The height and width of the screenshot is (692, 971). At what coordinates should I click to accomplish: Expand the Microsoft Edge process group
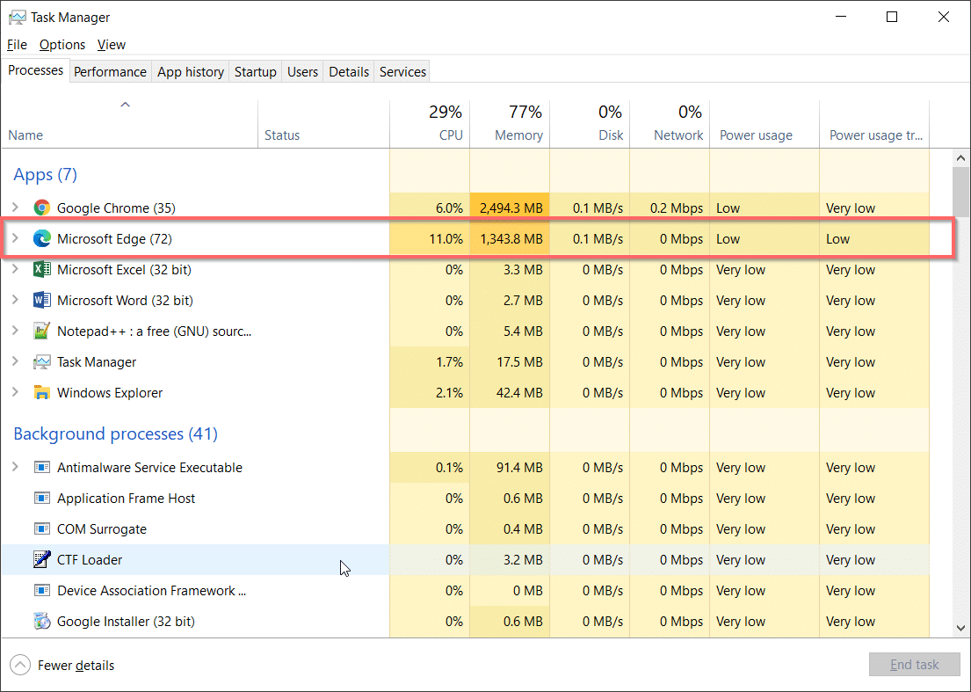tap(15, 239)
